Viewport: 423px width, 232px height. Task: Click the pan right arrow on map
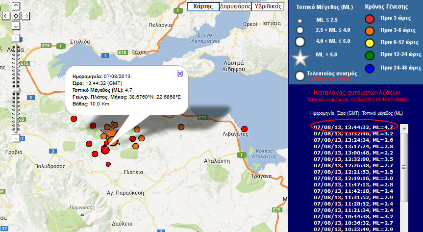(x=25, y=16)
